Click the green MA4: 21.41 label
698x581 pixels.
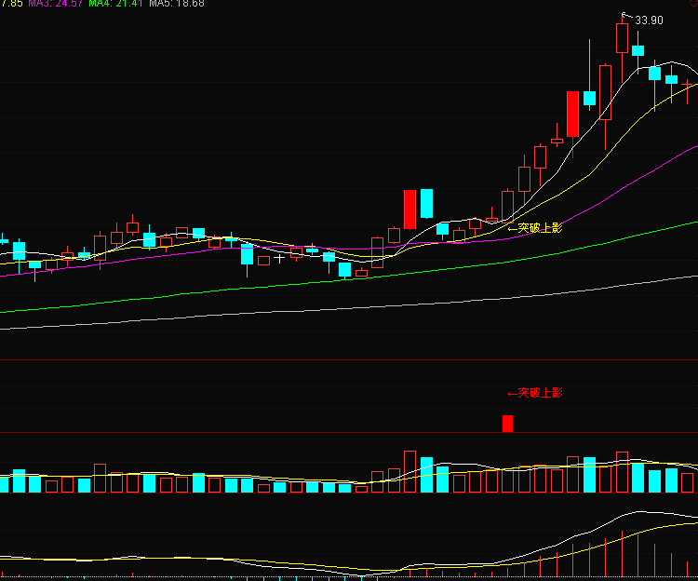(115, 4)
